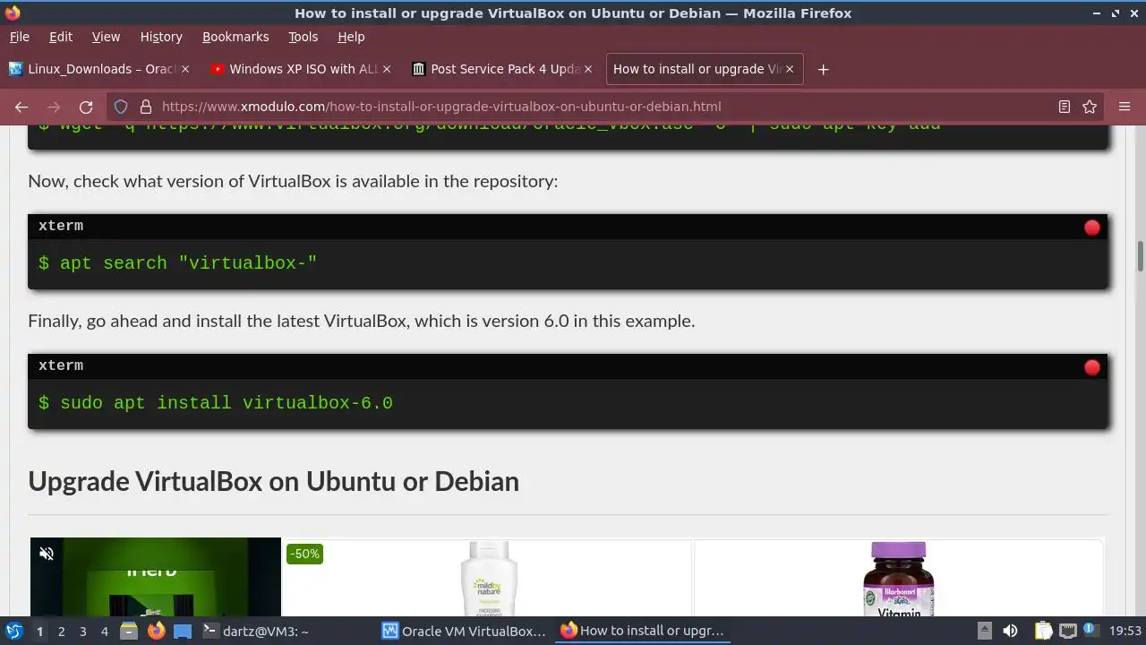Reload the current page

pyautogui.click(x=86, y=107)
